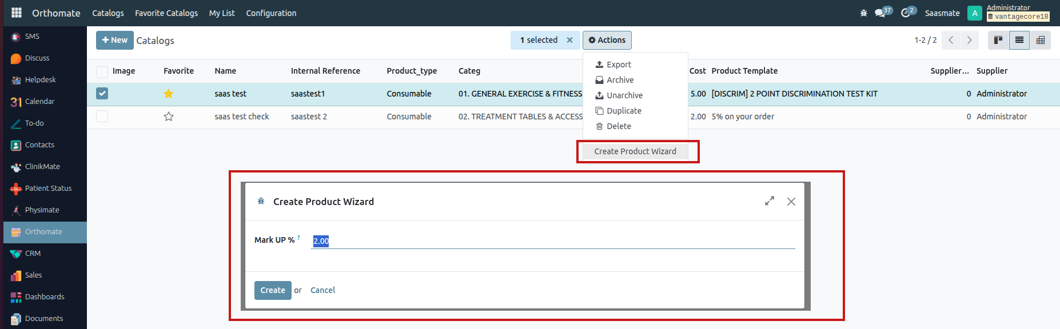The height and width of the screenshot is (329, 1060).
Task: Switch to kanban view
Action: click(998, 40)
